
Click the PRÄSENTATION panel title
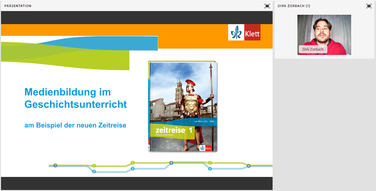point(18,6)
